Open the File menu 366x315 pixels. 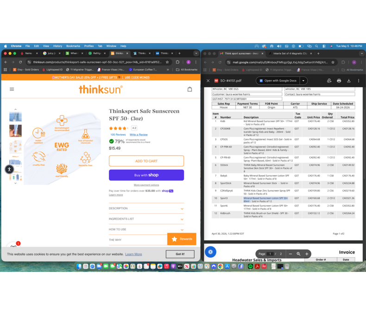coord(27,46)
